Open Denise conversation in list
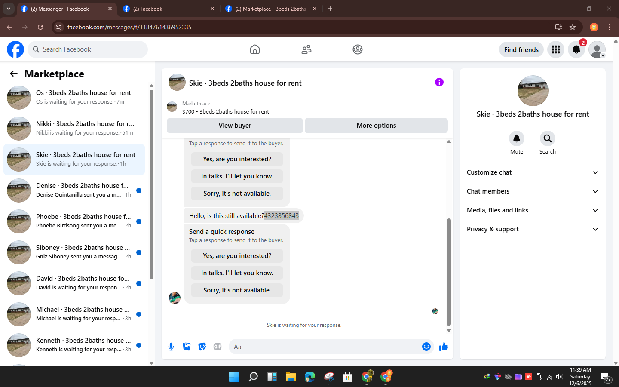Image resolution: width=619 pixels, height=387 pixels. point(74,190)
